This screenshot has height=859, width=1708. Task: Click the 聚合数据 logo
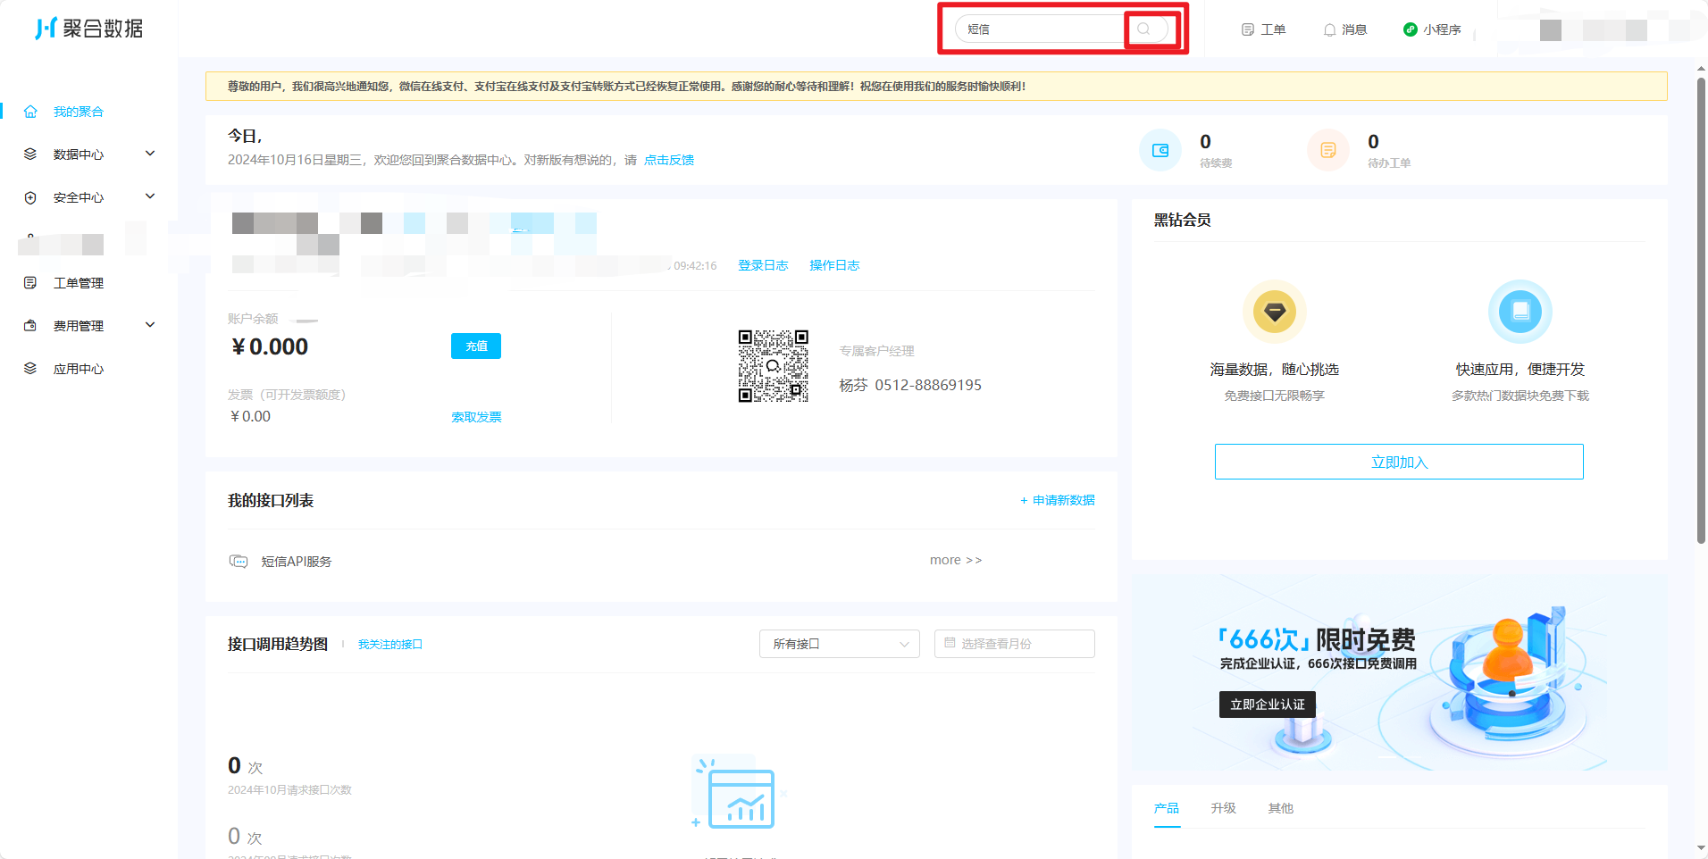click(89, 29)
